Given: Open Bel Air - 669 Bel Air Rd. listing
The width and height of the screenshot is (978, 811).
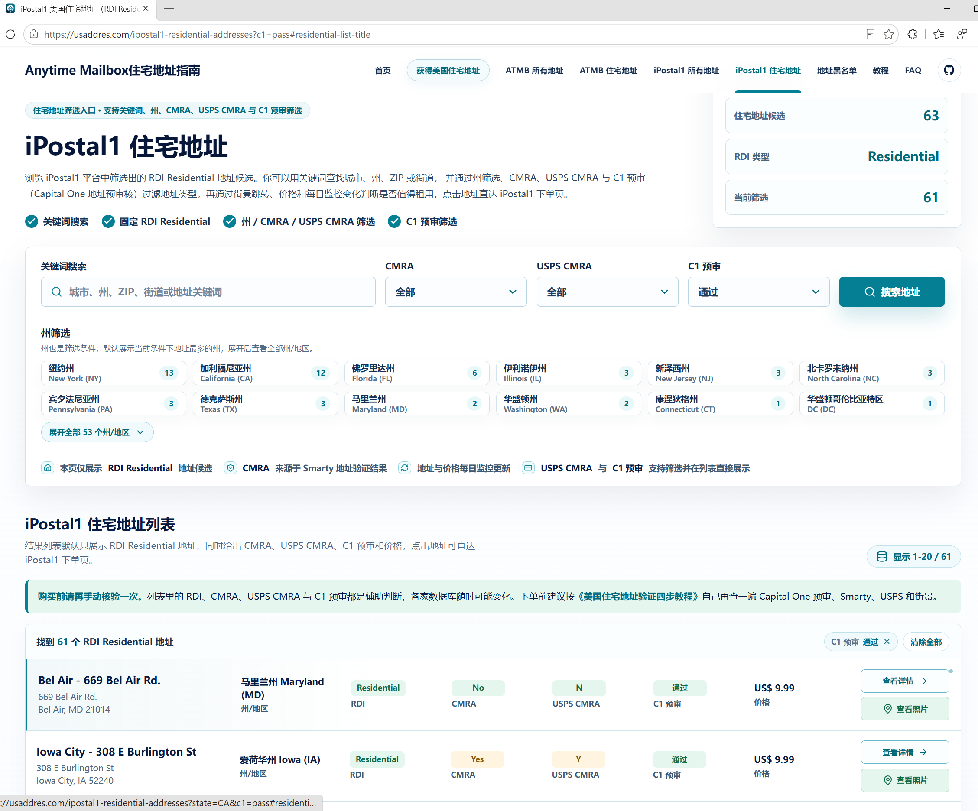Looking at the screenshot, I should 99,680.
